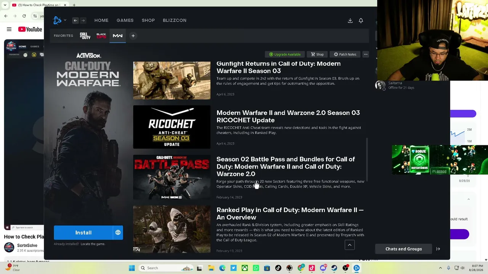Open the RICOCHET Anti-Cheat thumbnail
Image resolution: width=488 pixels, height=274 pixels.
coord(172,127)
